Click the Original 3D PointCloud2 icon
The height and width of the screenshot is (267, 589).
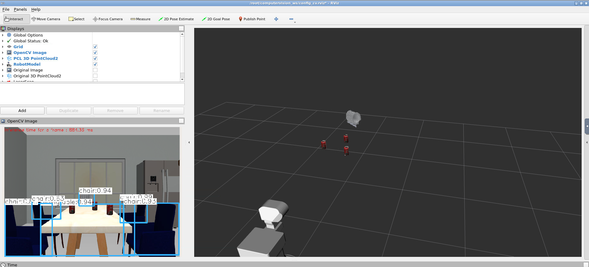pyautogui.click(x=9, y=76)
